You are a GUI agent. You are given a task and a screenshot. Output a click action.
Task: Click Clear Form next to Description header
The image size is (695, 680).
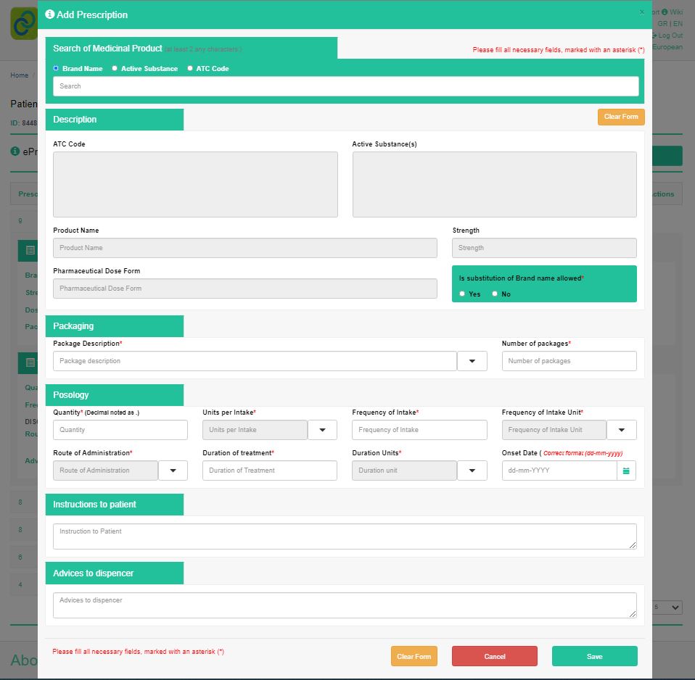coord(620,117)
